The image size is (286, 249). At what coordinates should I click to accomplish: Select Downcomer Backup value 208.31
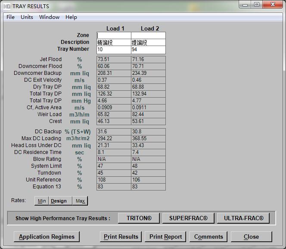(x=114, y=73)
